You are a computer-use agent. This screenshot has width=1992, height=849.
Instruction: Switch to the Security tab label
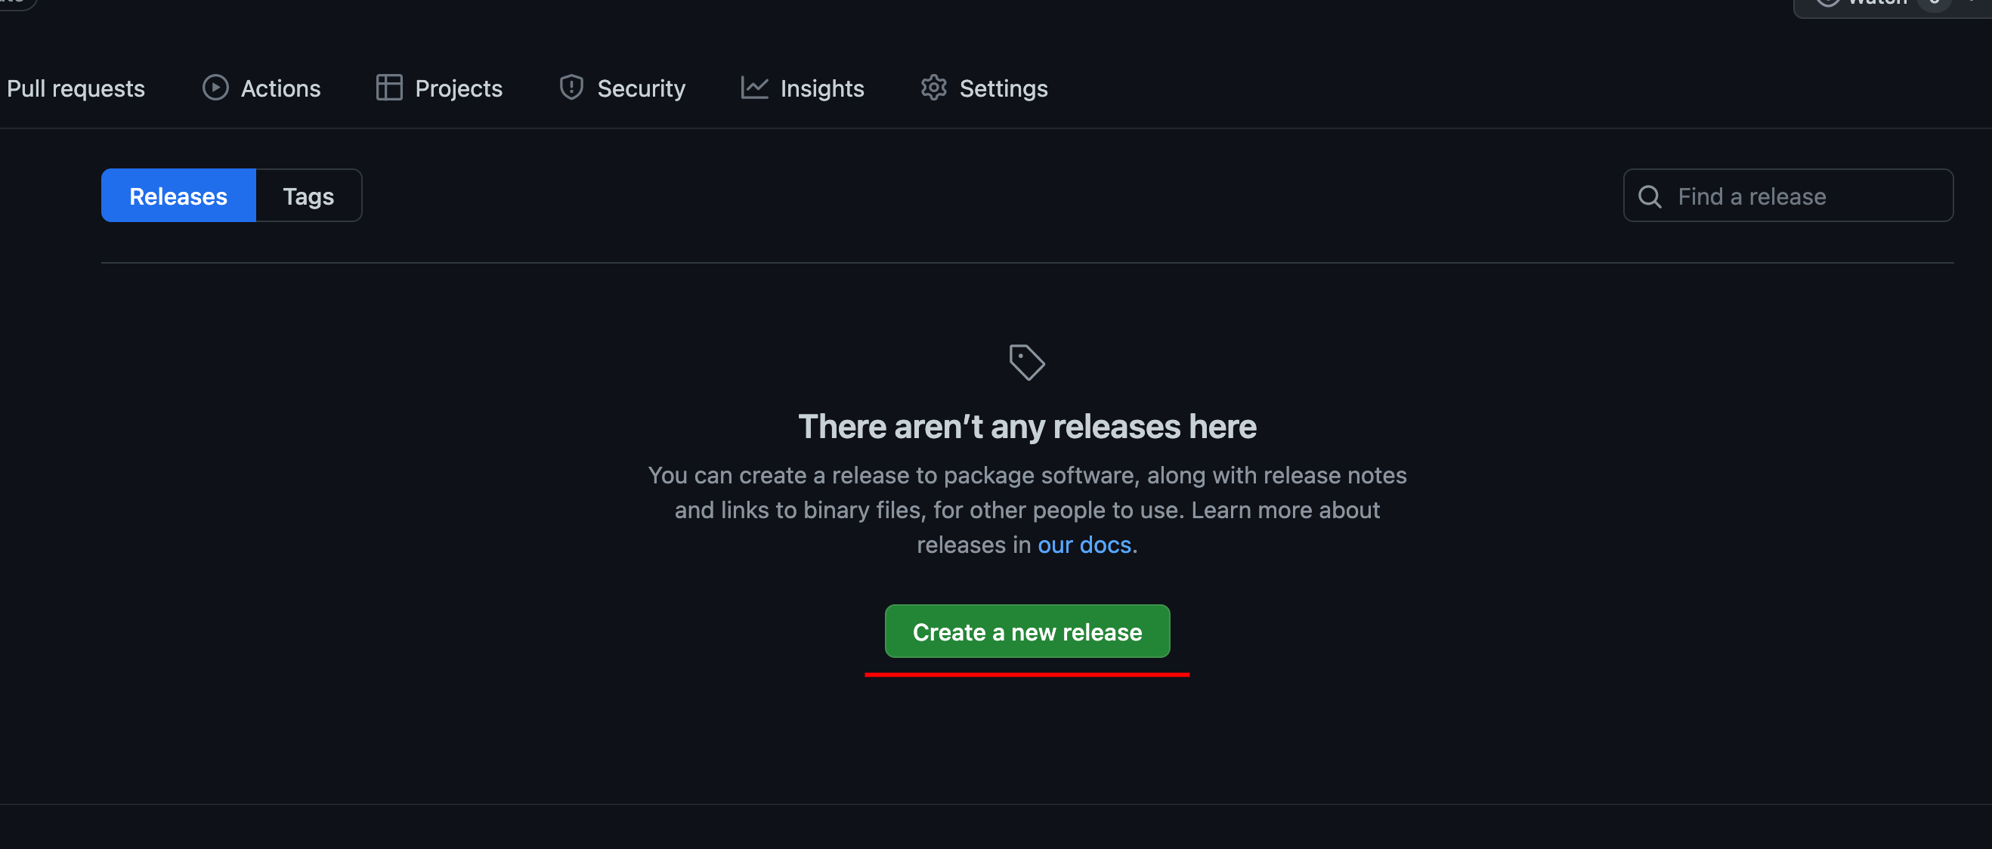tap(641, 88)
